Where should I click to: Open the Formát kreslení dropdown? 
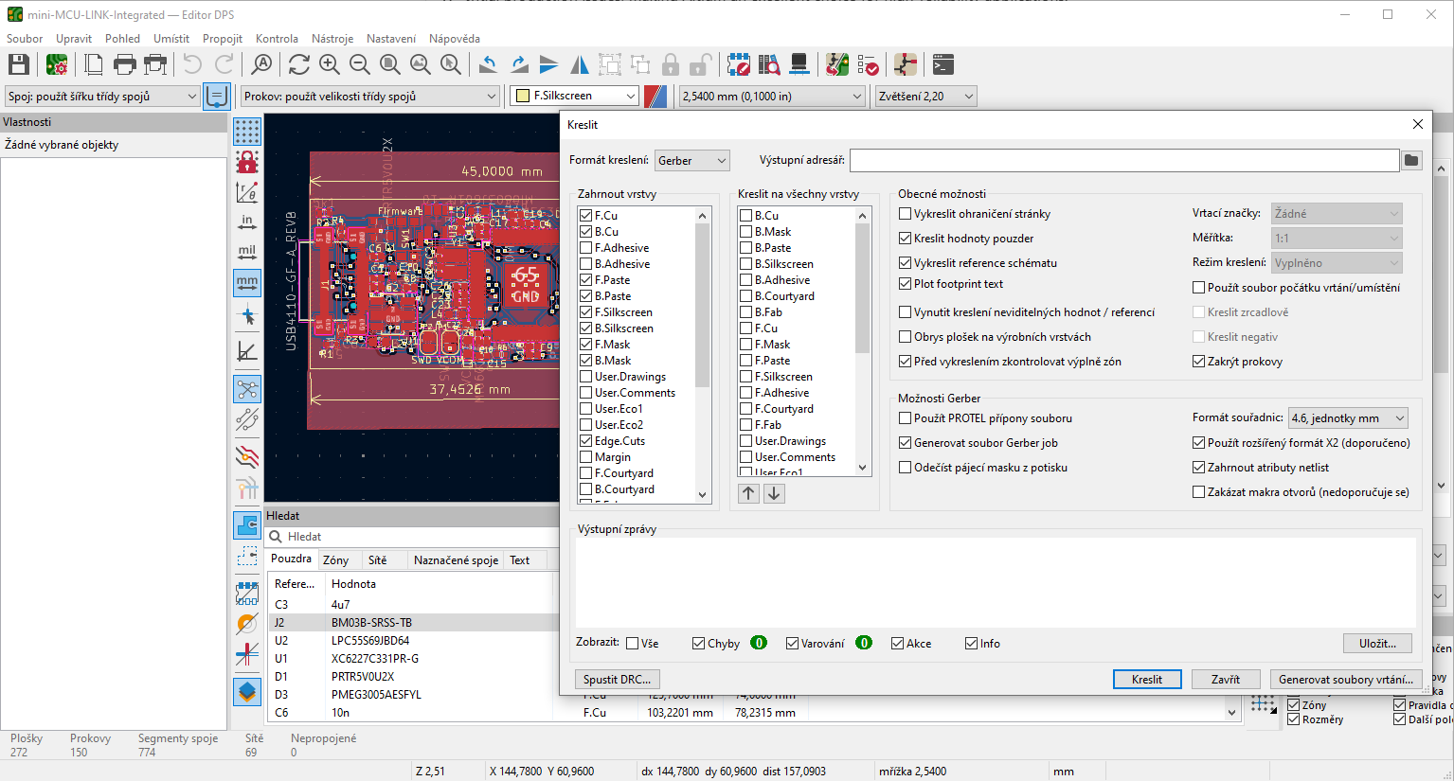pyautogui.click(x=692, y=161)
